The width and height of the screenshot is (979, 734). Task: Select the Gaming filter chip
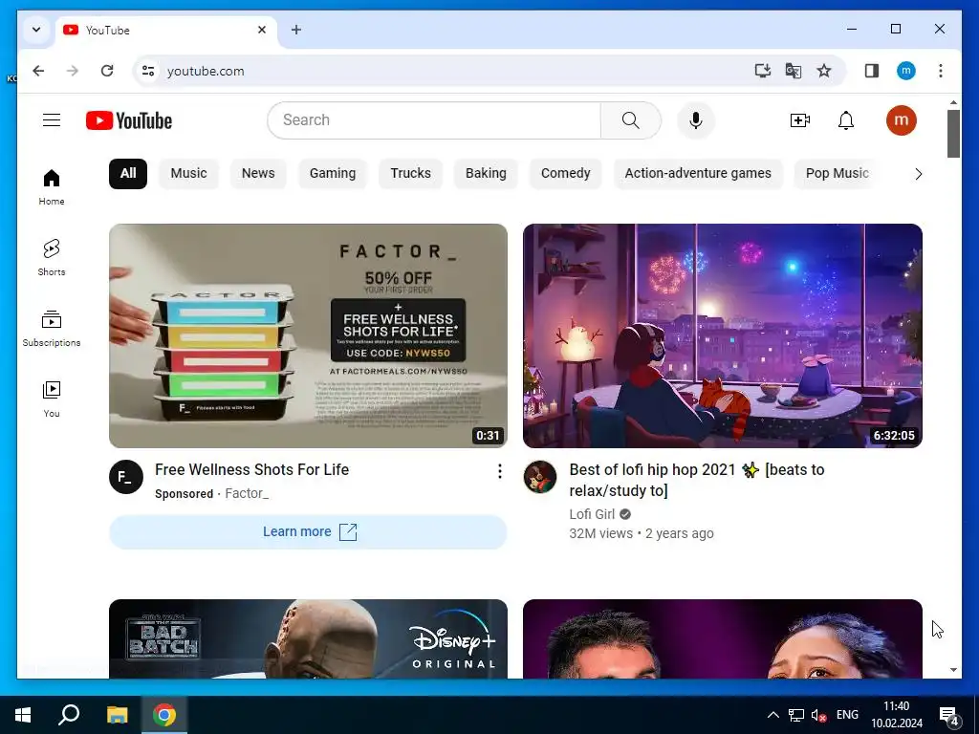332,174
